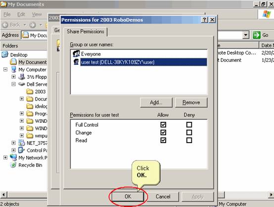Viewport: 274px width, 207px height.
Task: Click the Back button in Explorer toolbar
Action: click(x=11, y=25)
